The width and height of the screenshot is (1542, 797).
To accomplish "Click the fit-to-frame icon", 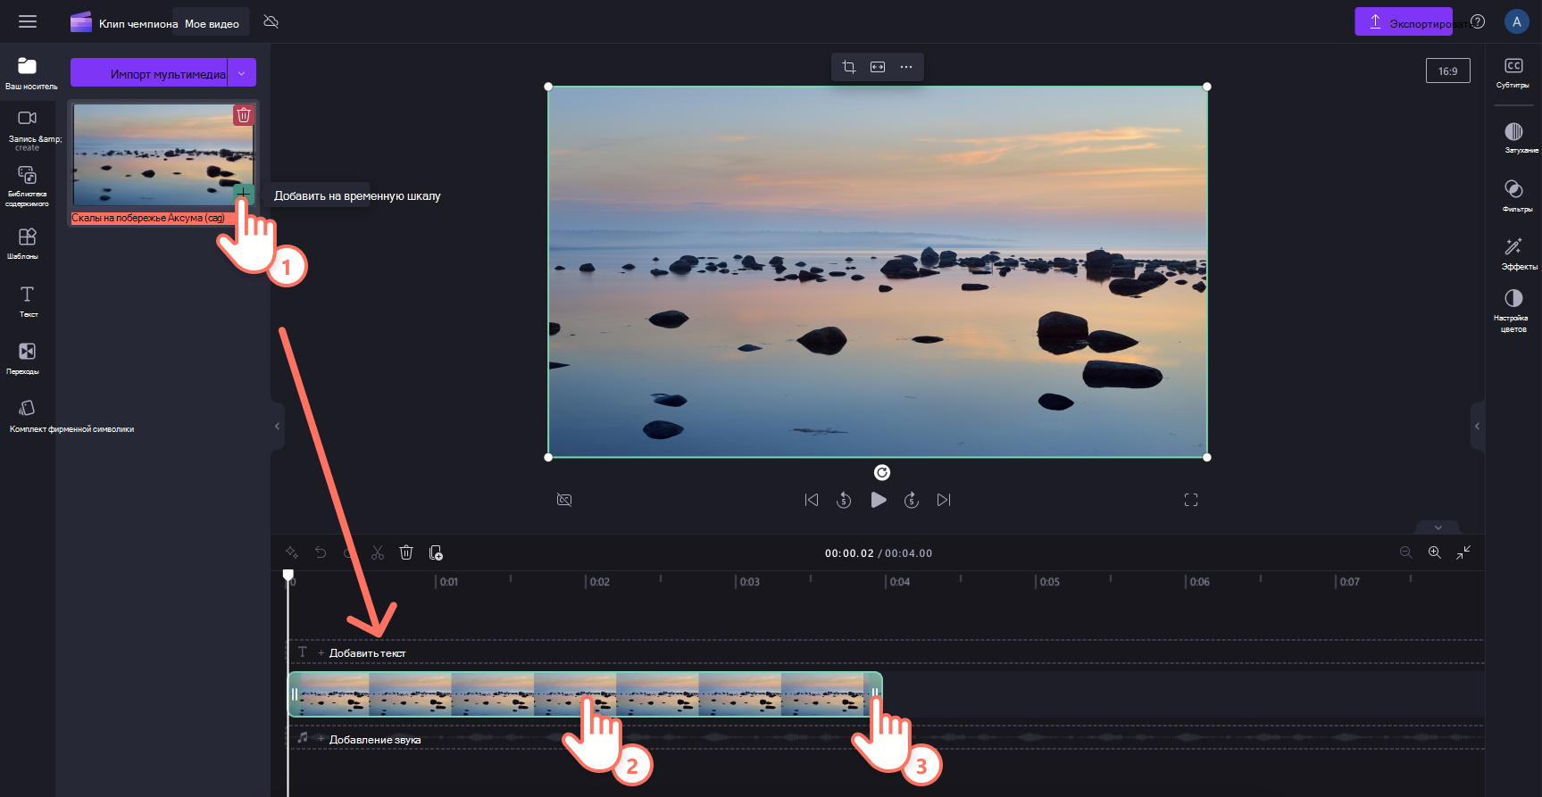I will 878,67.
